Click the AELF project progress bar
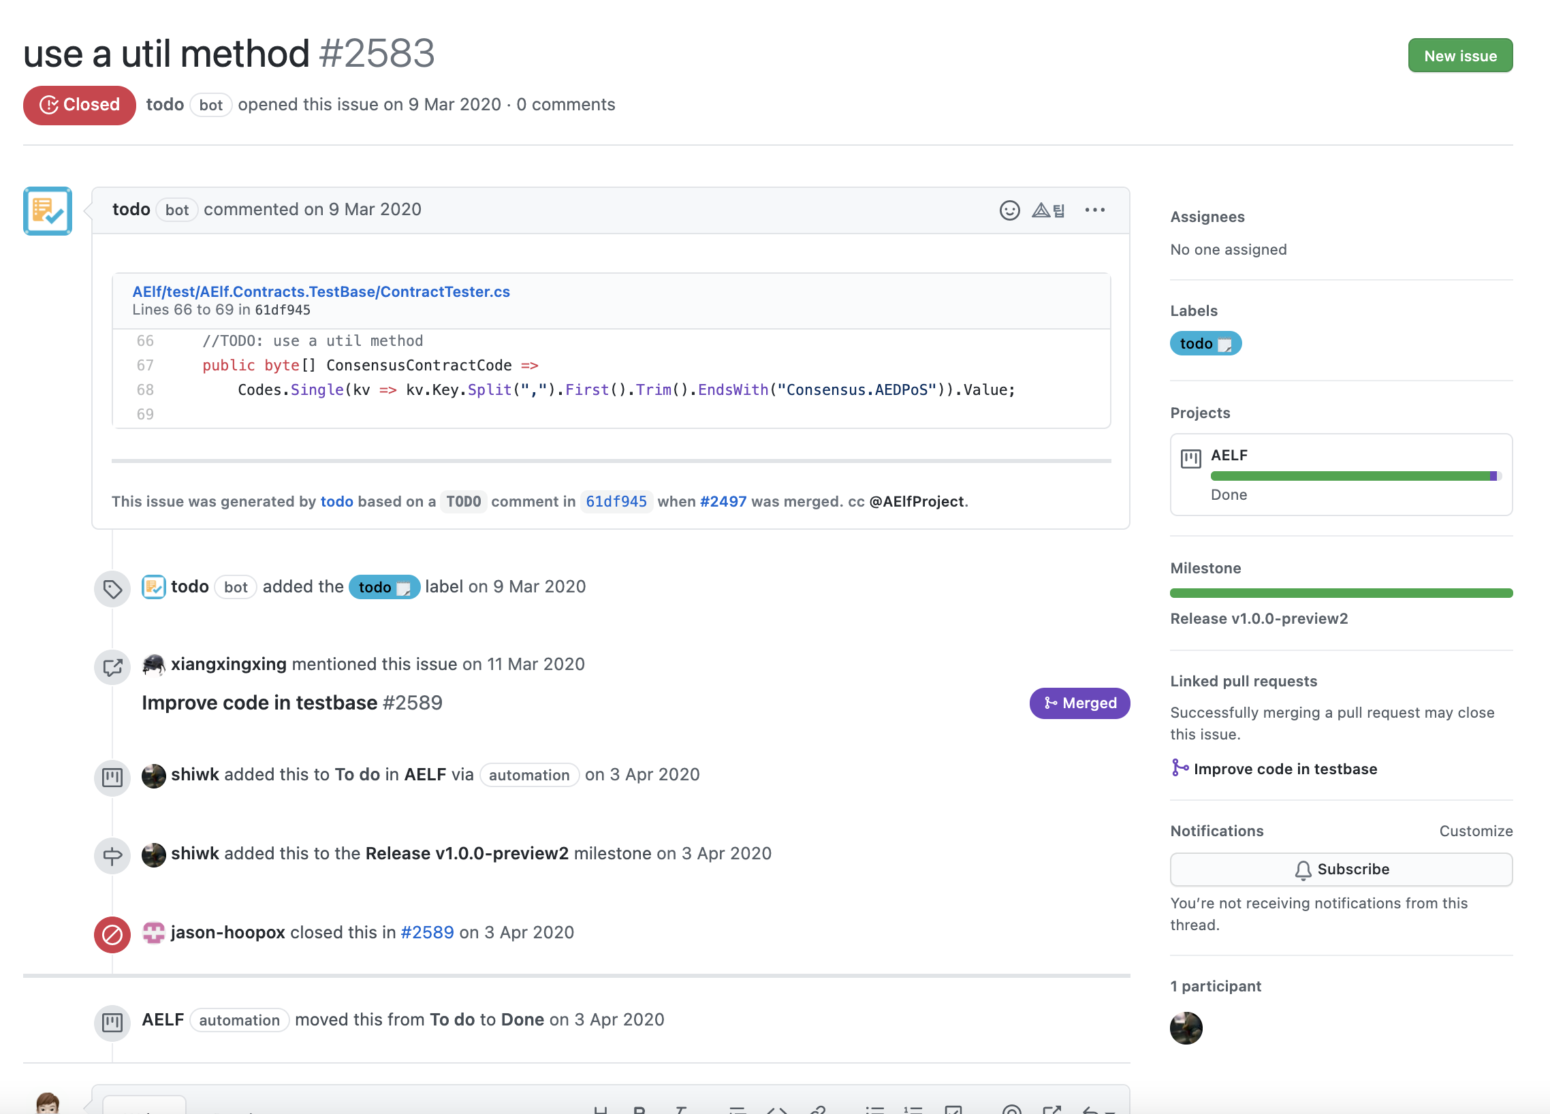The height and width of the screenshot is (1114, 1550). 1355,476
